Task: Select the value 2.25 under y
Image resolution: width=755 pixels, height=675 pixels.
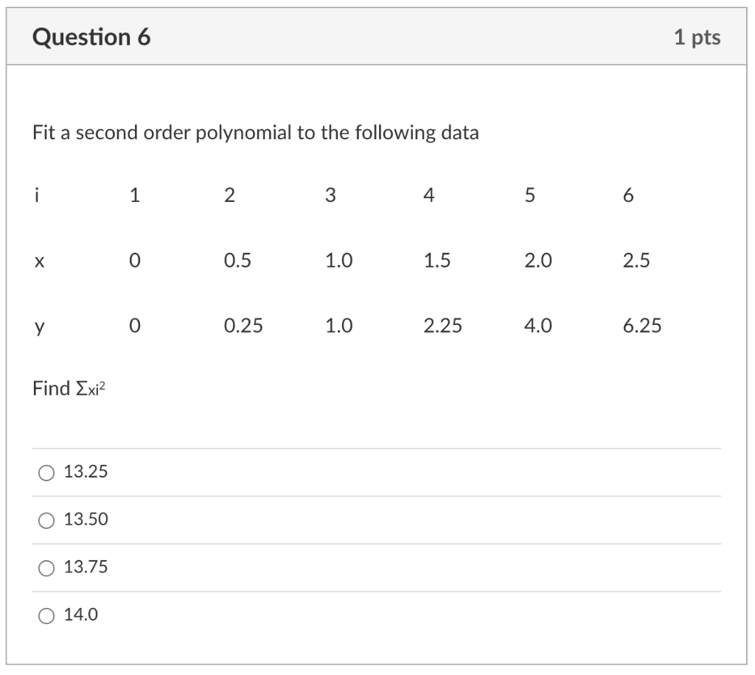Action: click(x=443, y=325)
